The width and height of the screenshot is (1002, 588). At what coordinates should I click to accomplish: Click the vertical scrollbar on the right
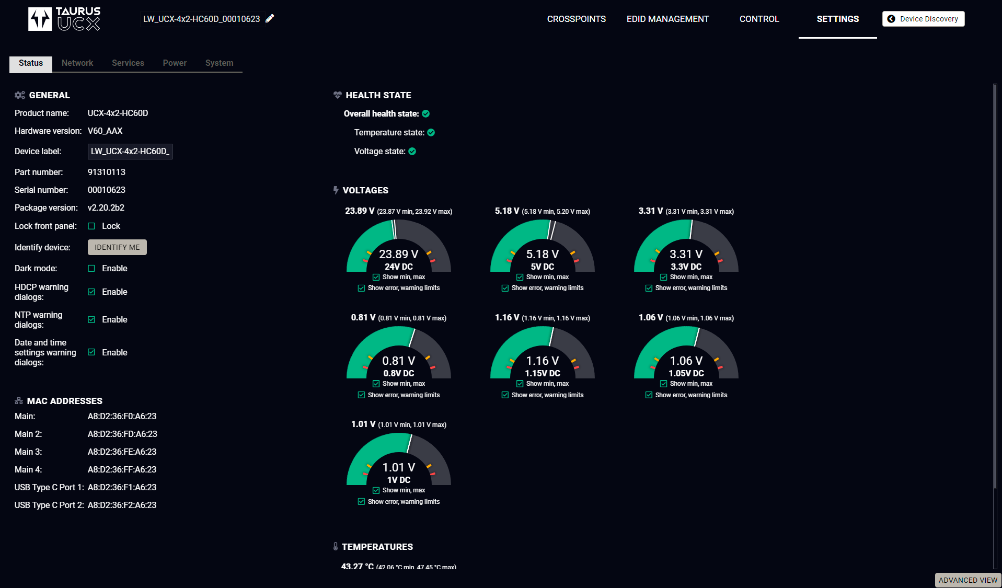995,286
